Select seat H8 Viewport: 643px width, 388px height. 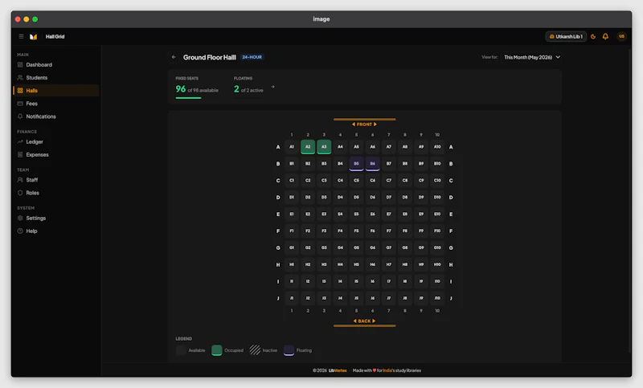(x=405, y=264)
